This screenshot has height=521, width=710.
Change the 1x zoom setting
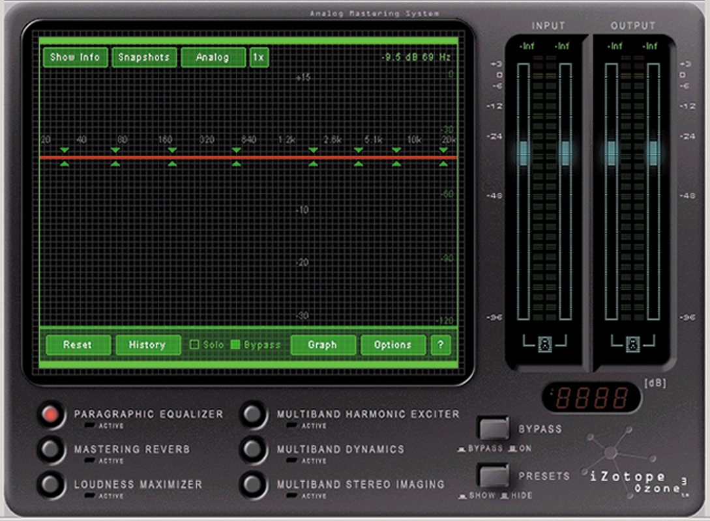[259, 57]
